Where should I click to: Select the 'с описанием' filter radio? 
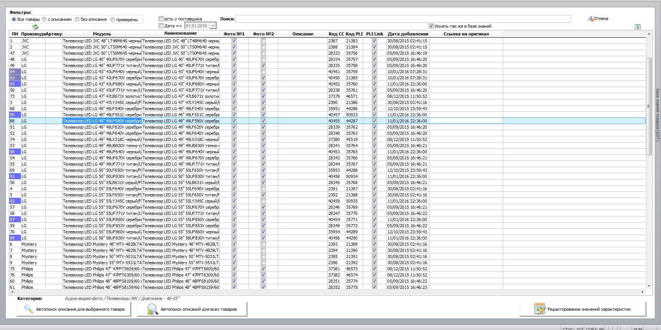point(44,19)
